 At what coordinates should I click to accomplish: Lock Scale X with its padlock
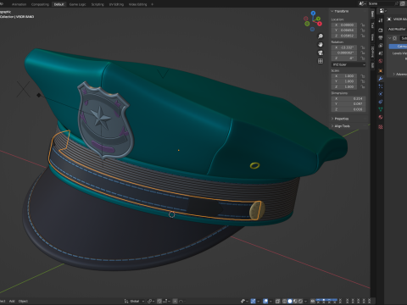(363, 76)
